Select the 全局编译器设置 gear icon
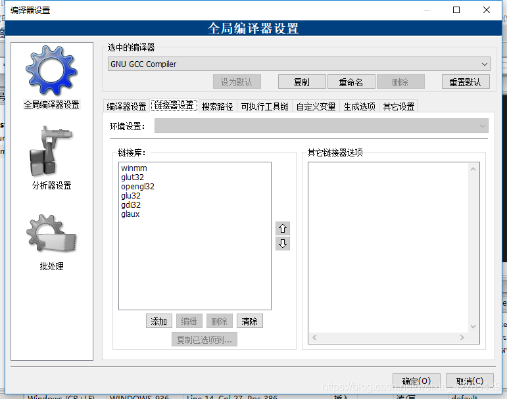 click(51, 71)
